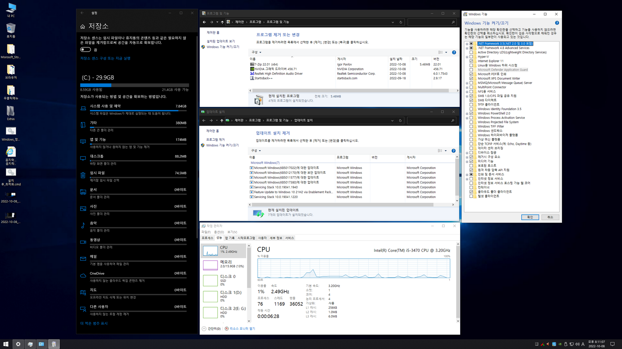The height and width of the screenshot is (349, 622).
Task: Expand .NET Framework 4.8 Advanced Services node
Action: [x=467, y=48]
